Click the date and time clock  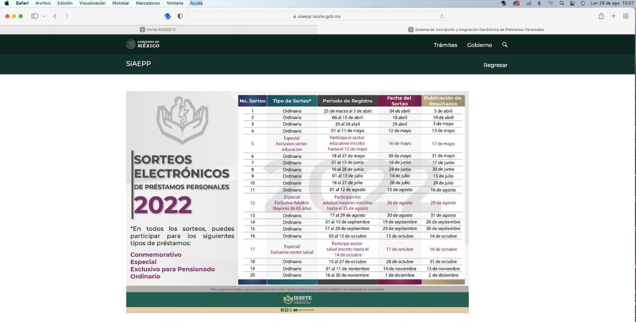pyautogui.click(x=612, y=3)
